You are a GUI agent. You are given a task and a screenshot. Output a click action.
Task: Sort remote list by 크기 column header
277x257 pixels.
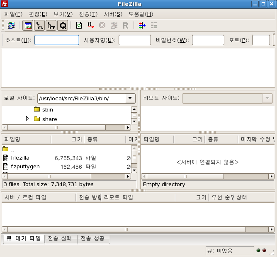190,139
